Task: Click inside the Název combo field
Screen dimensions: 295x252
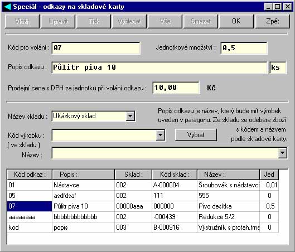Action: coord(165,153)
